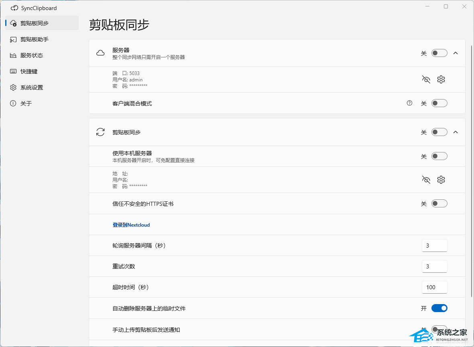Show the server password with eye icon
Screen dimensions: 474x347
pos(426,79)
